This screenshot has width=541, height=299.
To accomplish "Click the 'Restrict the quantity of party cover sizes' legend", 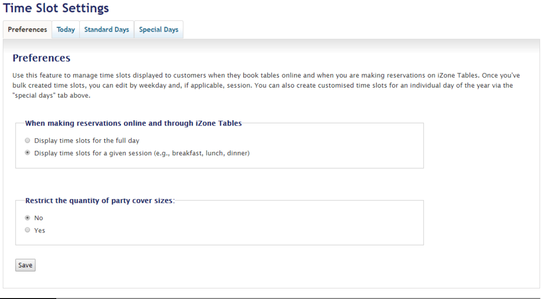I will 100,200.
